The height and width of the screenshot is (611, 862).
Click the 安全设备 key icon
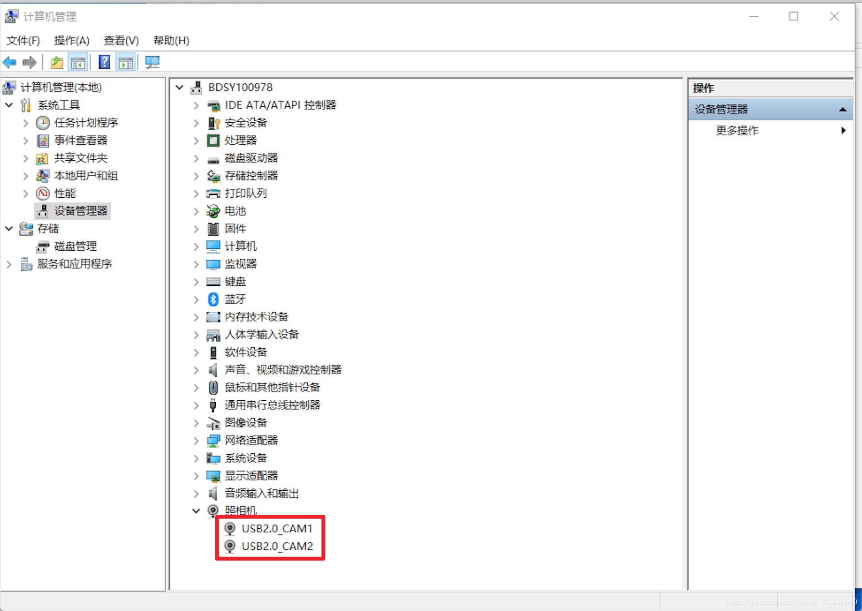pyautogui.click(x=213, y=123)
